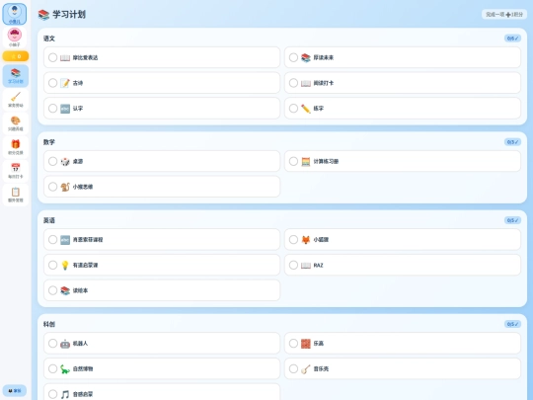Open 学习计划 in the sidebar

coord(15,76)
